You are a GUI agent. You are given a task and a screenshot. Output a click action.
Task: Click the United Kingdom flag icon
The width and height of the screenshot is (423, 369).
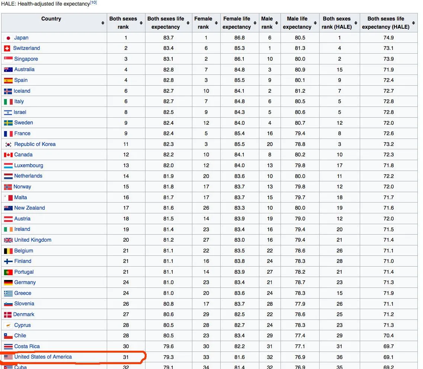click(x=8, y=240)
